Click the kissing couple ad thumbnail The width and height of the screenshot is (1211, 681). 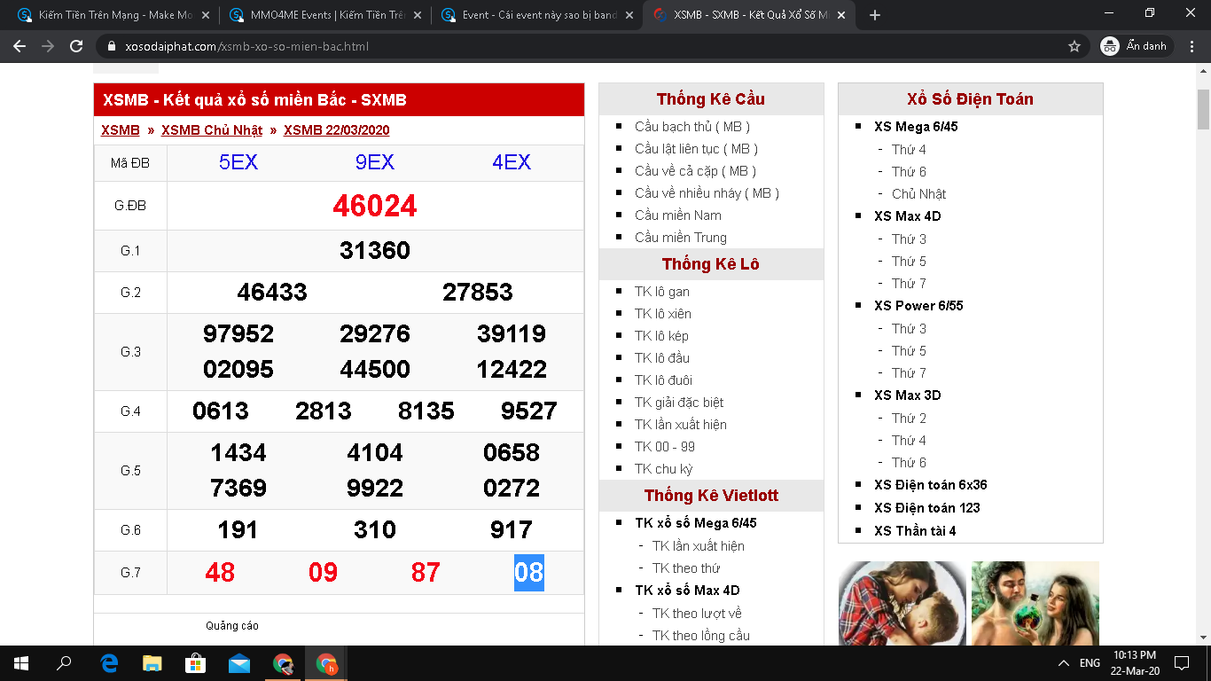(x=902, y=604)
